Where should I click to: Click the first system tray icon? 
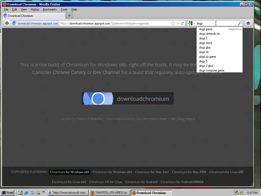point(237,193)
